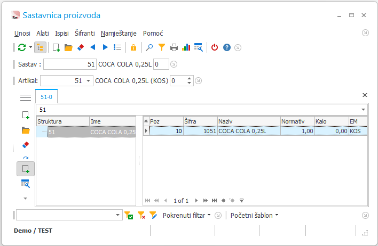Click the orange funnel filter icon
Screen dimensions: 378x246
coord(162,47)
